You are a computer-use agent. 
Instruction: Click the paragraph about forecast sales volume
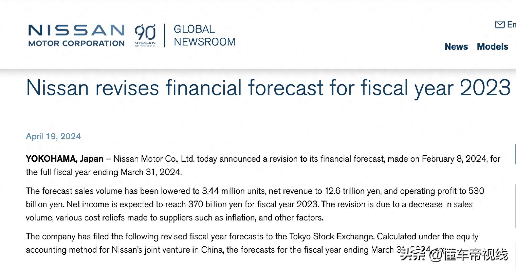[255, 204]
